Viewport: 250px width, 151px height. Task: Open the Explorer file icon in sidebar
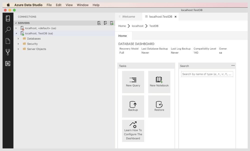click(x=8, y=41)
